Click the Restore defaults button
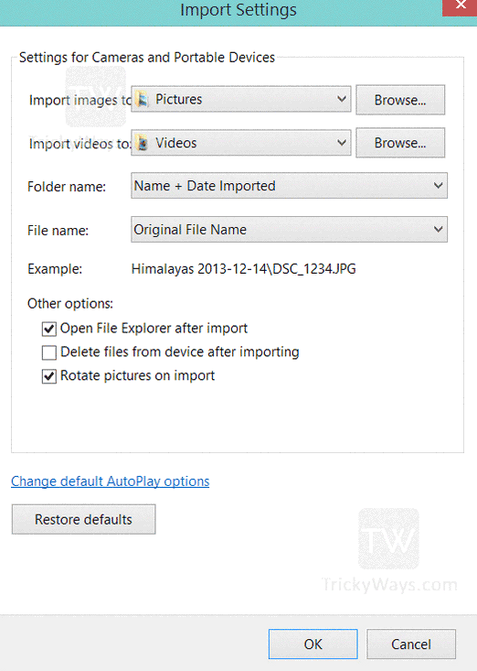The width and height of the screenshot is (477, 671). tap(84, 520)
